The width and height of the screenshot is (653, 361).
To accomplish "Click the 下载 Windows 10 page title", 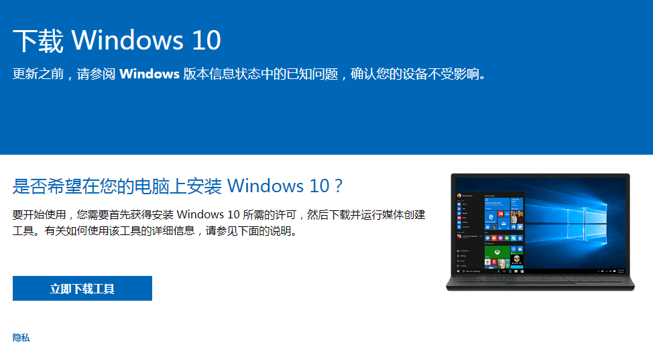I will pyautogui.click(x=117, y=40).
